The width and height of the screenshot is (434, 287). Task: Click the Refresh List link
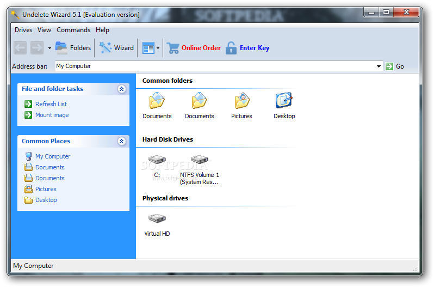click(51, 104)
